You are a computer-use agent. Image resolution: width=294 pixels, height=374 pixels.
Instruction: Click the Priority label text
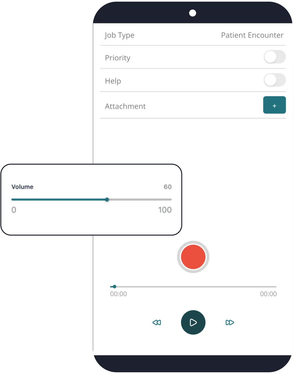[x=118, y=58]
